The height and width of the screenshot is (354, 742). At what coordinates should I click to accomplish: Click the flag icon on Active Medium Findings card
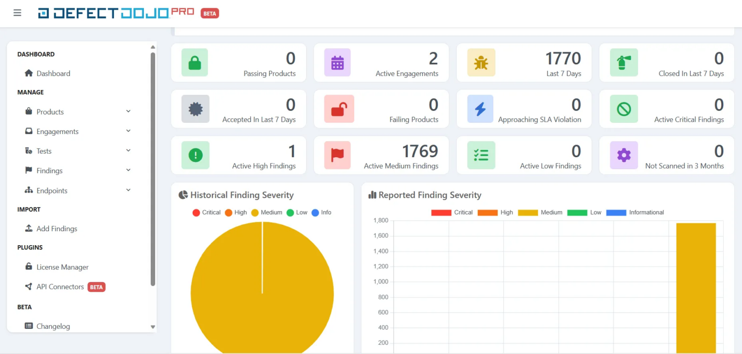point(337,155)
